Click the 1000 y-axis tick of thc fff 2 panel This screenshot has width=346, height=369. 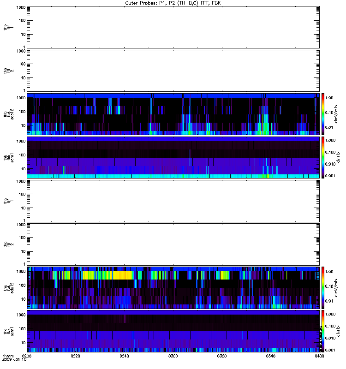[21, 225]
